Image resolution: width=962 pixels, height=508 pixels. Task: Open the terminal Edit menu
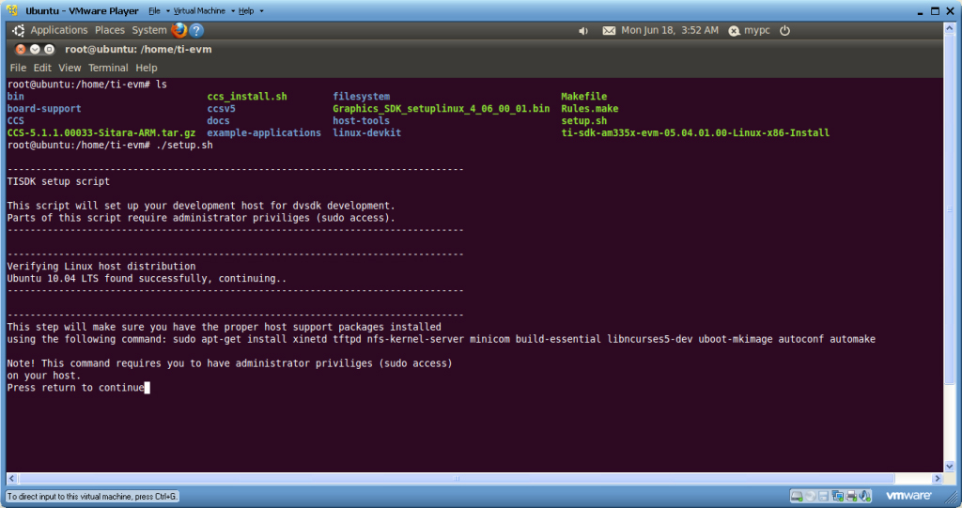click(x=42, y=68)
